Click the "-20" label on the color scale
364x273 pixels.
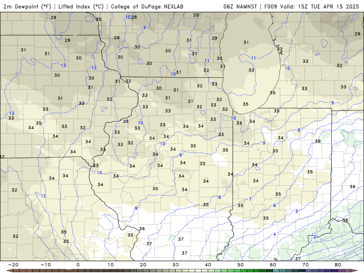click(13, 265)
